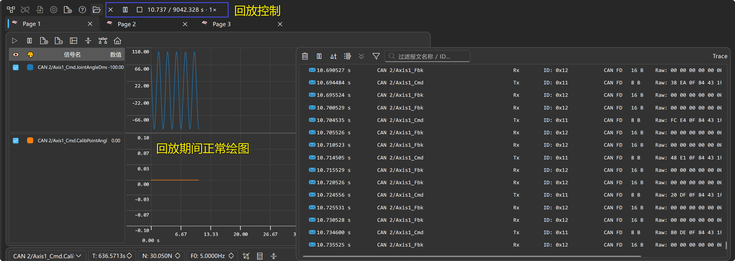This screenshot has width=735, height=261.
Task: Open help via the question mark icon
Action: point(82,10)
